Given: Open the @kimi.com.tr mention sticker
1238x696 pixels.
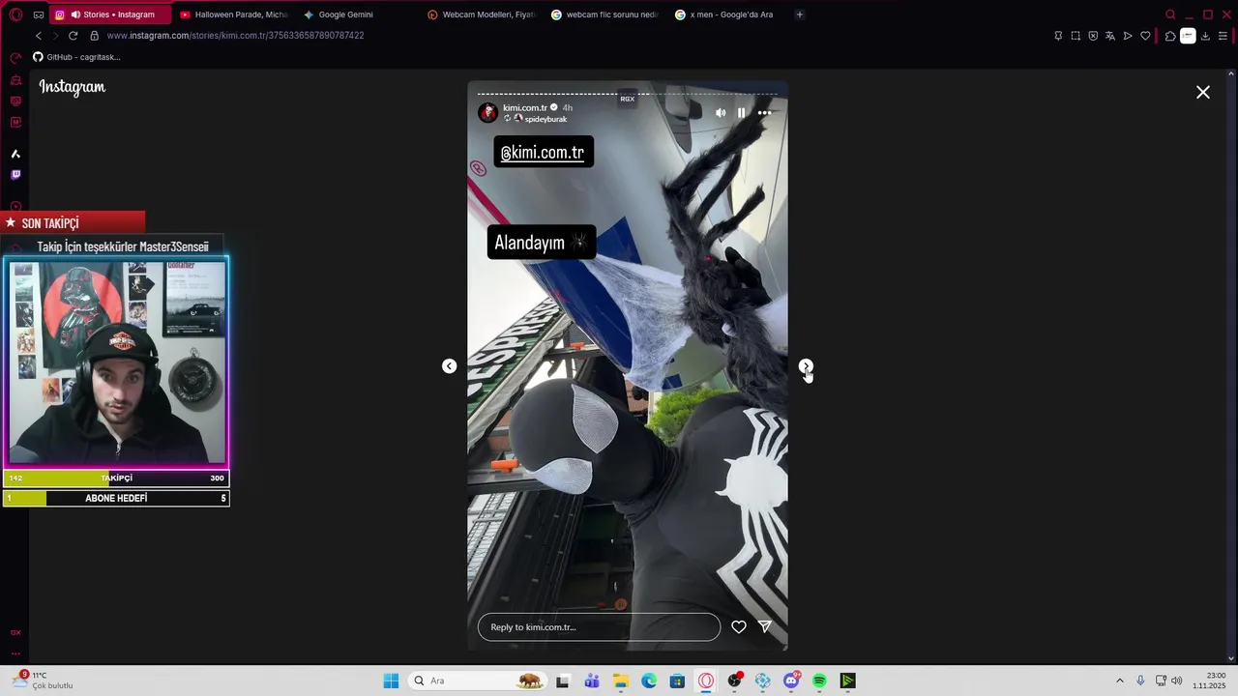Looking at the screenshot, I should pyautogui.click(x=544, y=152).
